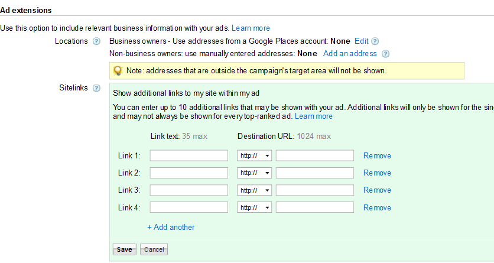Viewport: 494px width, 263px height.
Task: Open the protocol dropdown for Link 3
Action: tap(254, 190)
